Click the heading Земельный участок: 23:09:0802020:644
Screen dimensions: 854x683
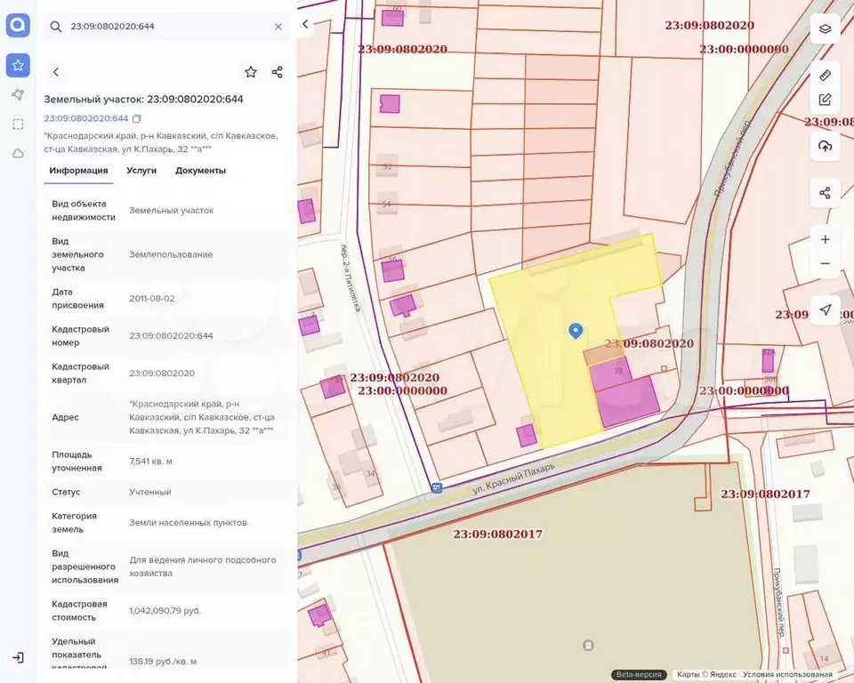[x=144, y=99]
